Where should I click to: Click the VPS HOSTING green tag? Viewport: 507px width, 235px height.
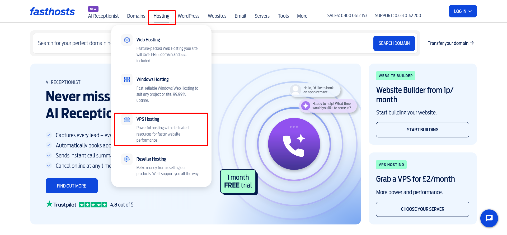coord(391,165)
